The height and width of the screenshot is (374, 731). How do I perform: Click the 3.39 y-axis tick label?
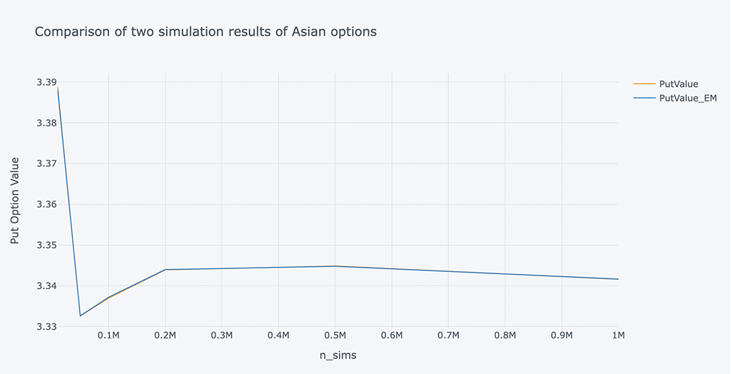coord(46,83)
